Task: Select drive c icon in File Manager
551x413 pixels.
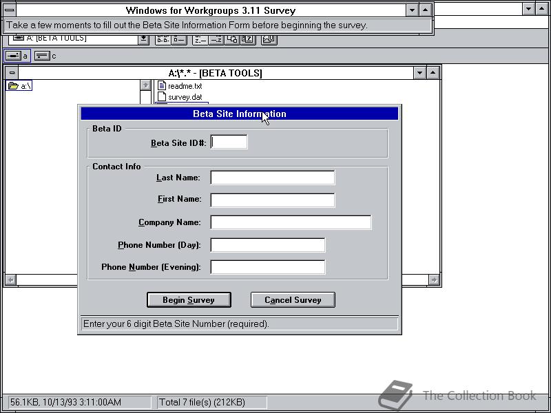Action: 42,56
